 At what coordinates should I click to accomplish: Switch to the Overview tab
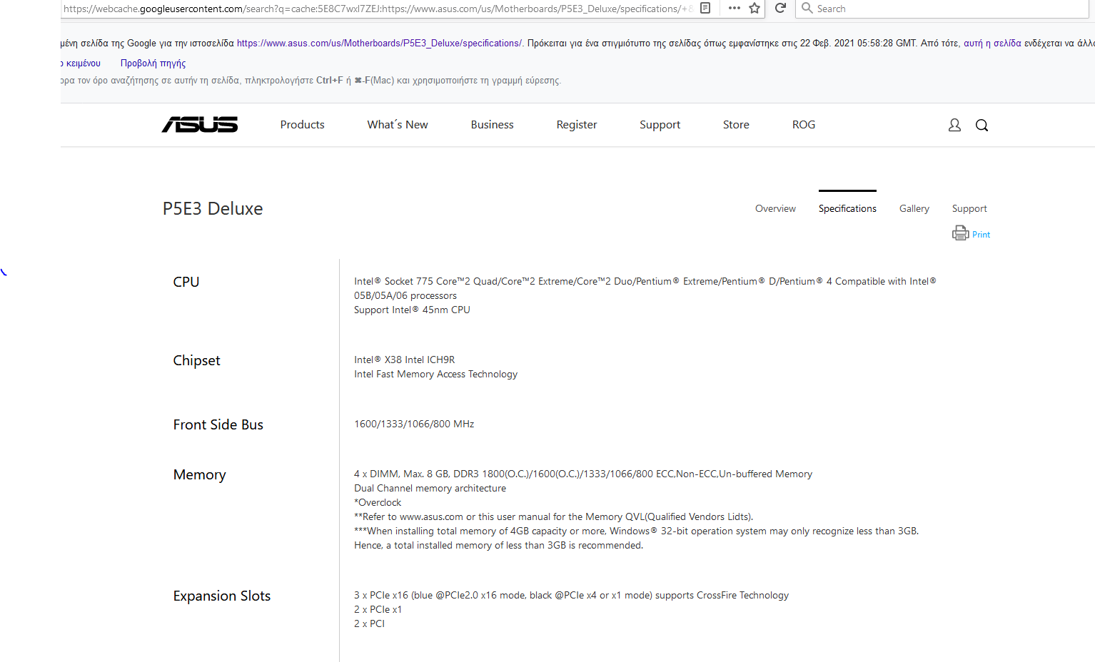coord(775,208)
